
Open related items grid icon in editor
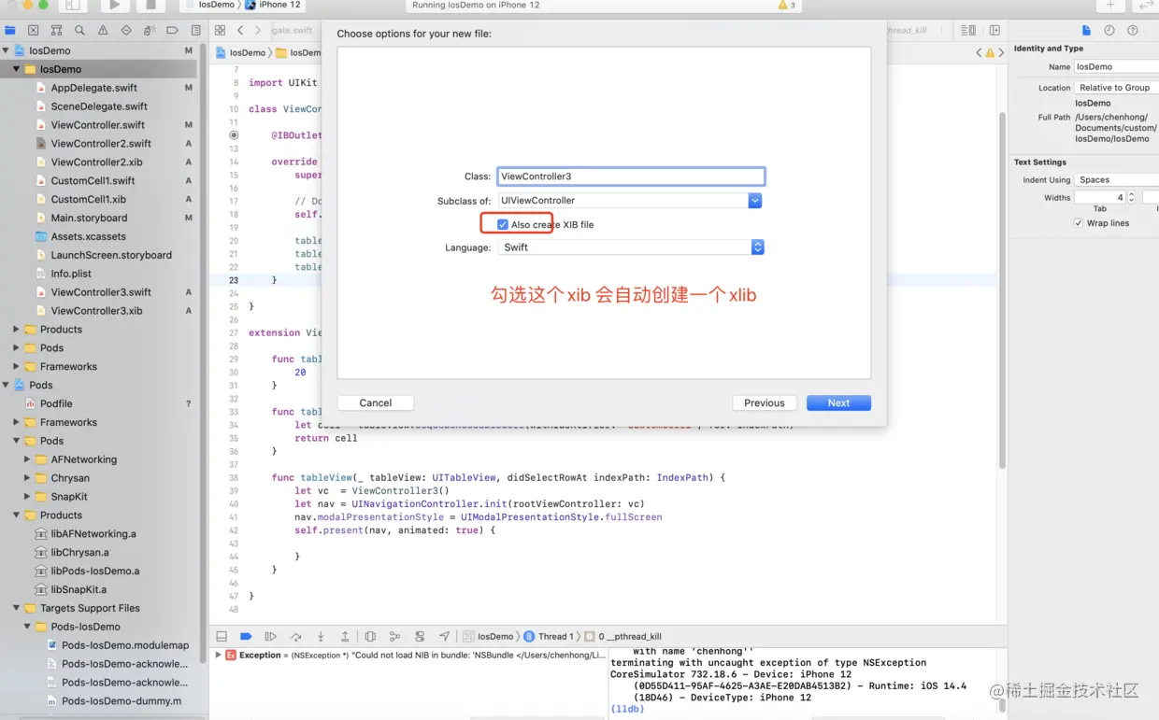click(x=221, y=30)
